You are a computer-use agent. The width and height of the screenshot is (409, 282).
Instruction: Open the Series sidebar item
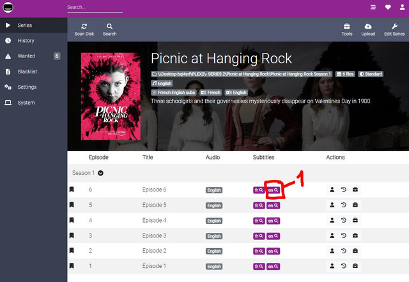(34, 26)
